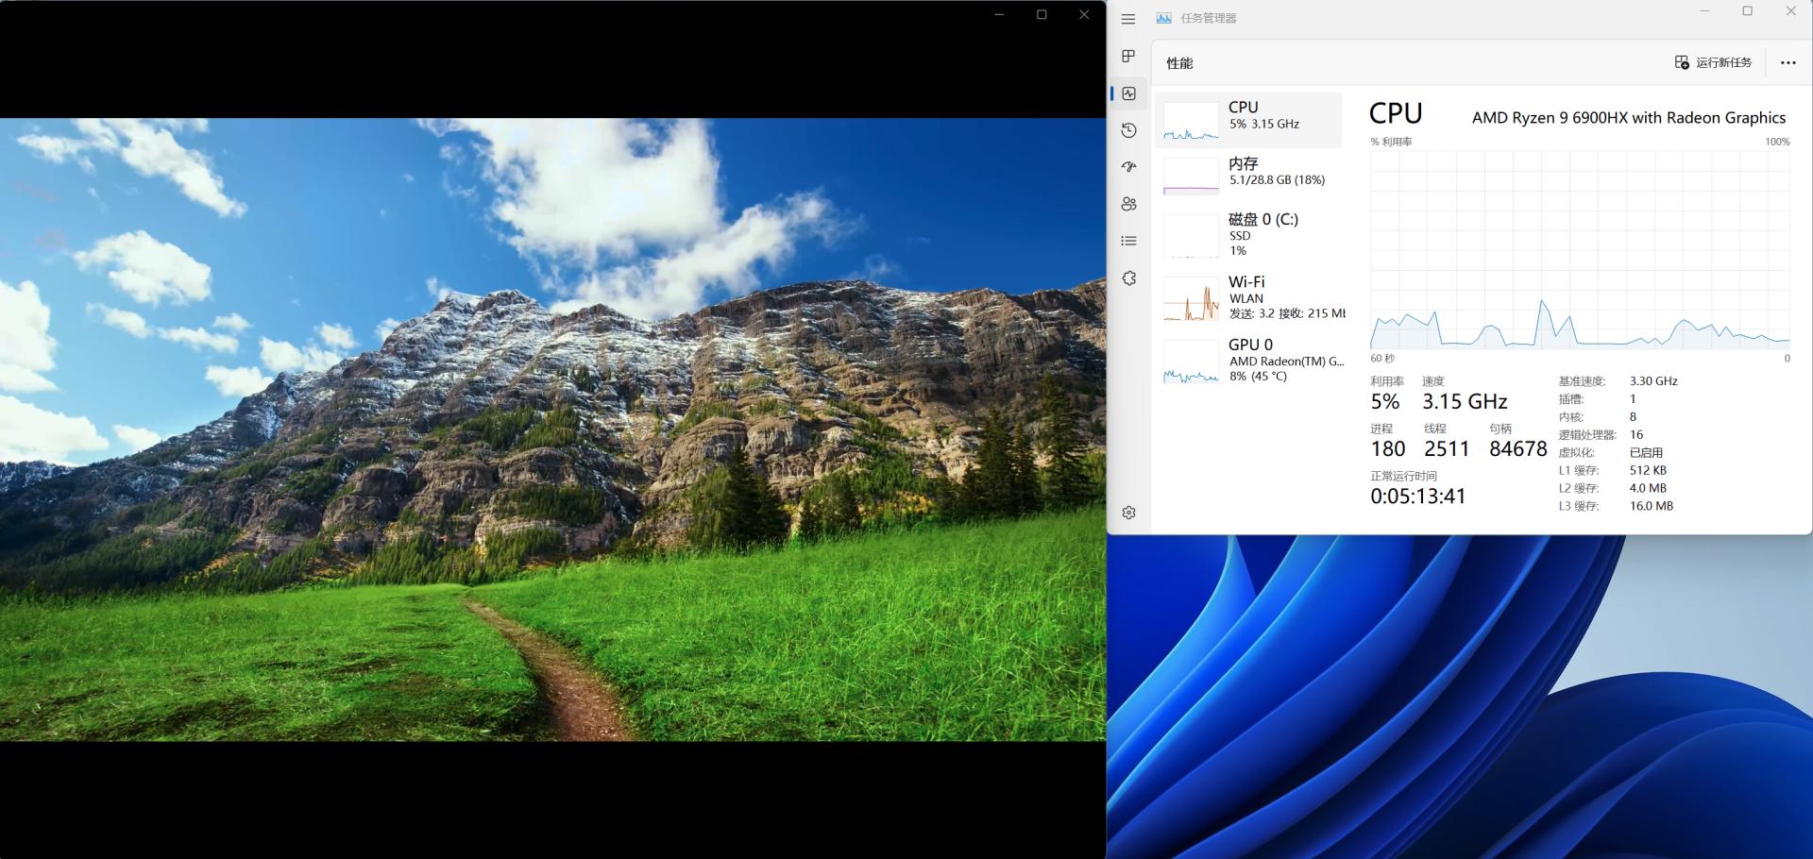This screenshot has height=859, width=1813.
Task: Open the more options (...) menu
Action: 1786,62
